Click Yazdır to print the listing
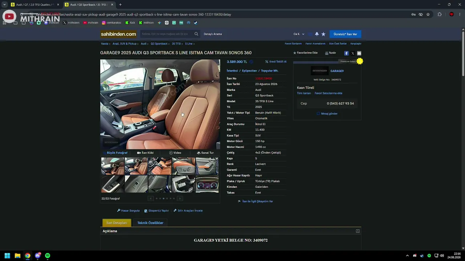The height and width of the screenshot is (261, 465). click(x=331, y=53)
